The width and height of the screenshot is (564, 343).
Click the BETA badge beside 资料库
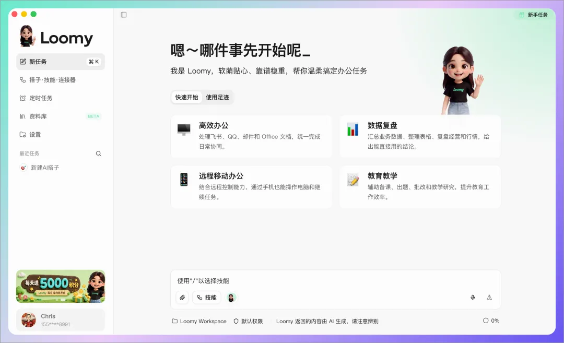tap(93, 116)
